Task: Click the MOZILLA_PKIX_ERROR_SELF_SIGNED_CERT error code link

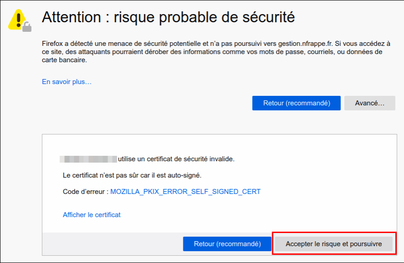Action: (x=186, y=192)
